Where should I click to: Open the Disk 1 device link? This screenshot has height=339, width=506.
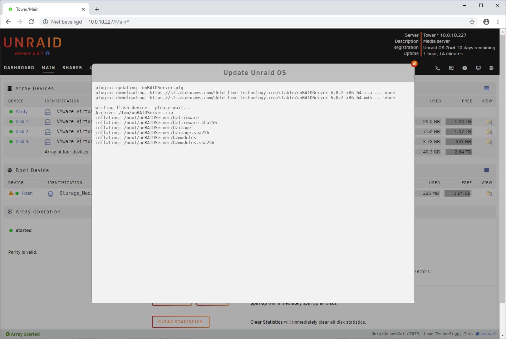(x=21, y=122)
